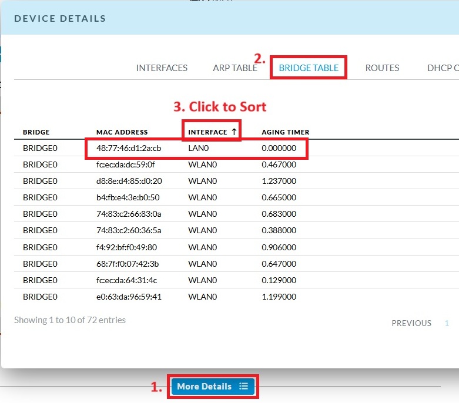Sort table by Aging Timer column

coord(285,132)
